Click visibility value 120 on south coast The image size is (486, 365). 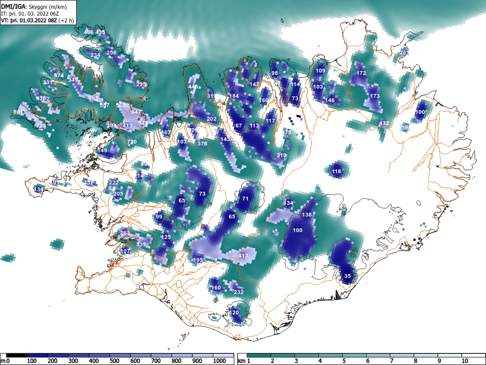coord(234,312)
